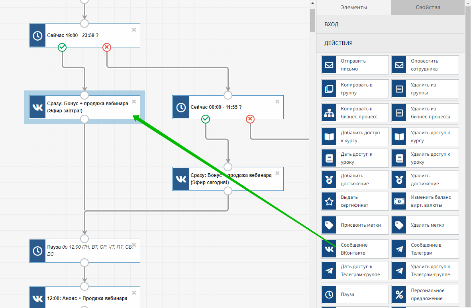Viewport: 471px width, 308px height.
Task: Select Сообщение в Телеграм element
Action: (425, 249)
